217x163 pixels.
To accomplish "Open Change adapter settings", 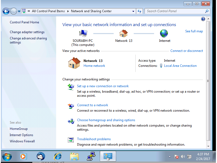I will [x=27, y=32].
